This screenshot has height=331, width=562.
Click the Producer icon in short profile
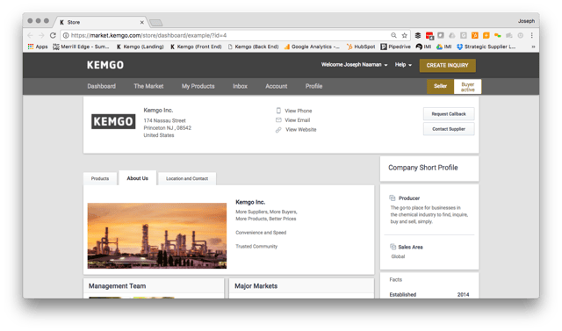coord(393,198)
